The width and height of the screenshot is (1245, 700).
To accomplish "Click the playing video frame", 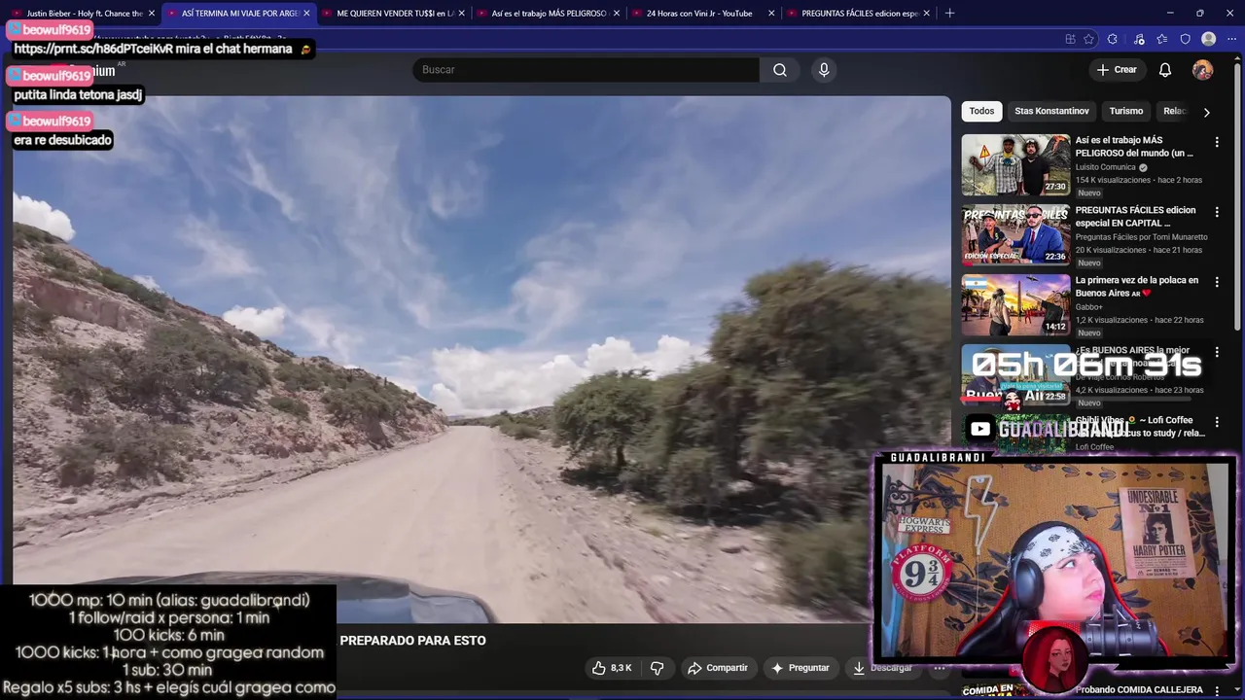I will 481,359.
